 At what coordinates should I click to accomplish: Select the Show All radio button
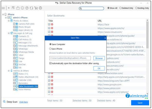[x=108, y=8]
